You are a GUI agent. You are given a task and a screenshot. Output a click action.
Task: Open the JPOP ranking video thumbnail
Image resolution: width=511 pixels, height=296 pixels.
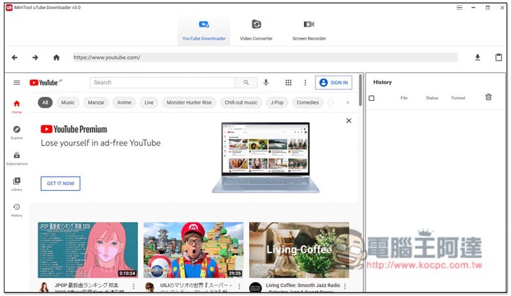88,250
